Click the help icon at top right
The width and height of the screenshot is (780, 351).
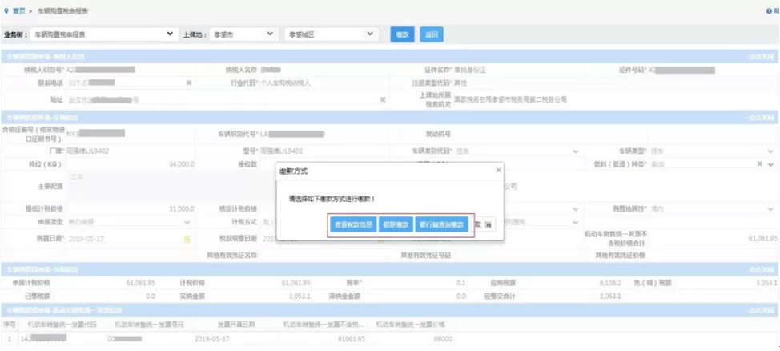click(769, 11)
